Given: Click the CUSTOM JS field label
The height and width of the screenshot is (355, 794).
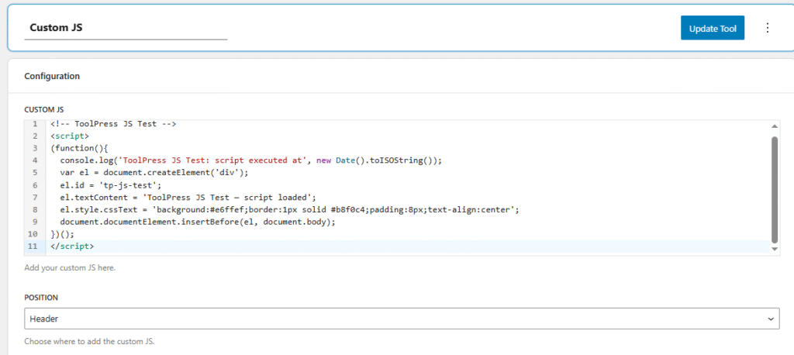Looking at the screenshot, I should (x=44, y=109).
